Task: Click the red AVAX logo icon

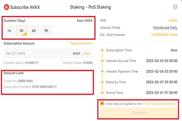Action: click(6, 7)
